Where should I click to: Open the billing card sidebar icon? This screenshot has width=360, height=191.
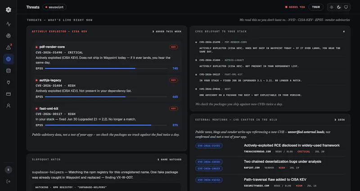9,94
